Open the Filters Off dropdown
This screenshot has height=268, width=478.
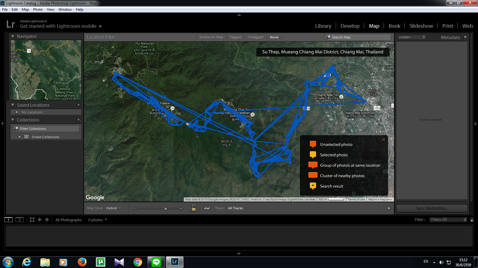(x=448, y=220)
